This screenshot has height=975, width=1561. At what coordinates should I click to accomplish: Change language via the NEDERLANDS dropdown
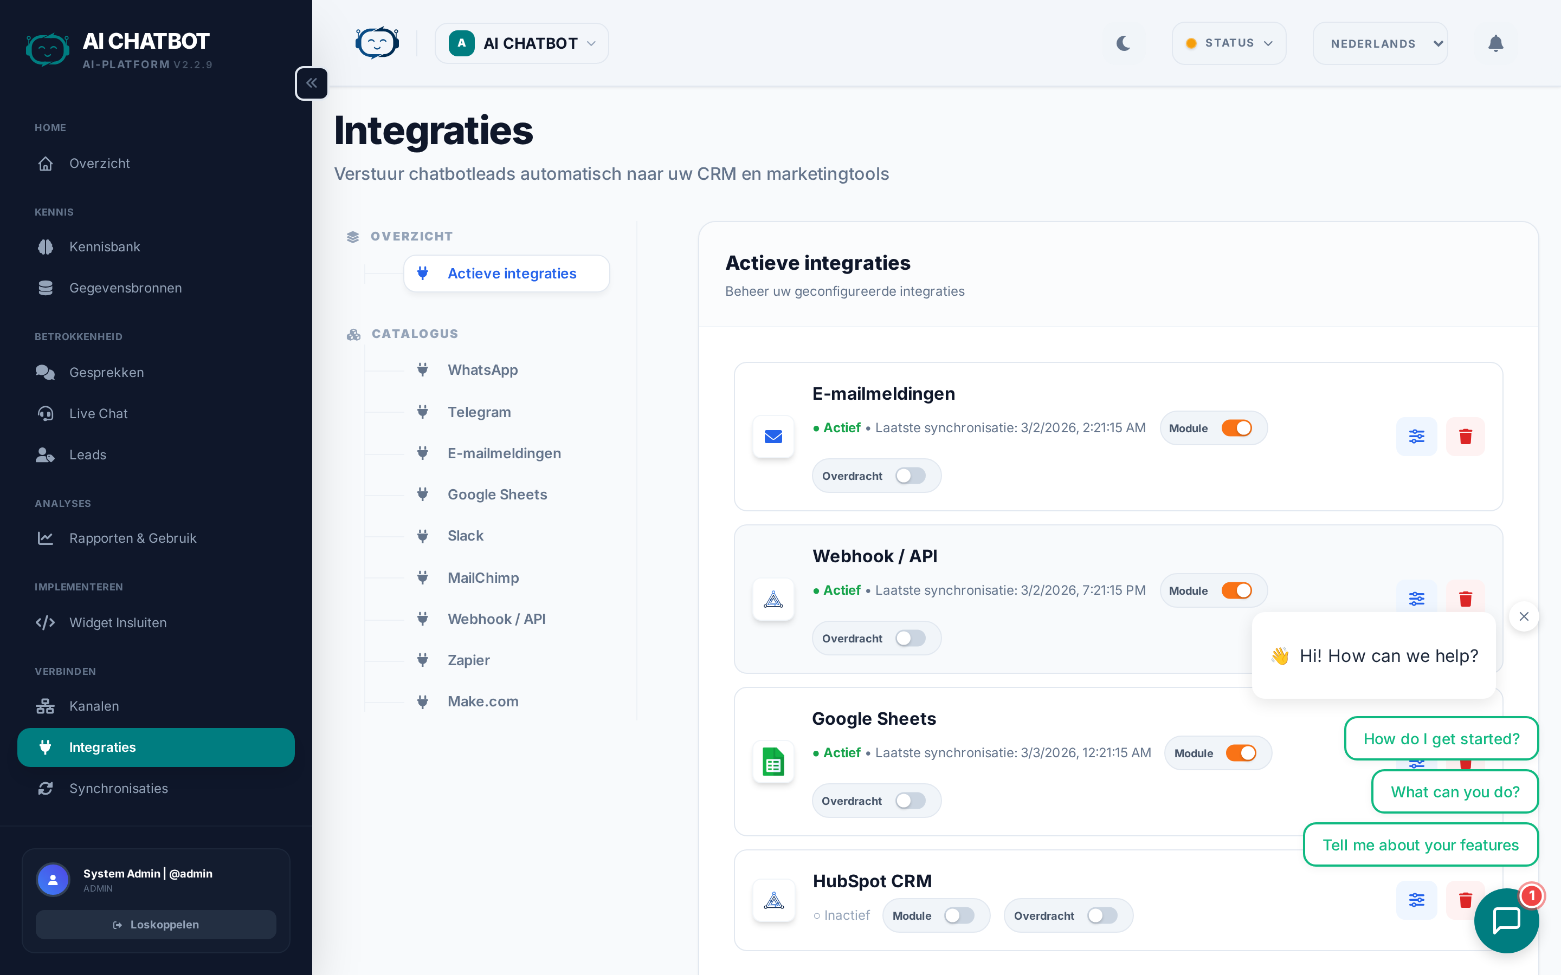[x=1380, y=43]
